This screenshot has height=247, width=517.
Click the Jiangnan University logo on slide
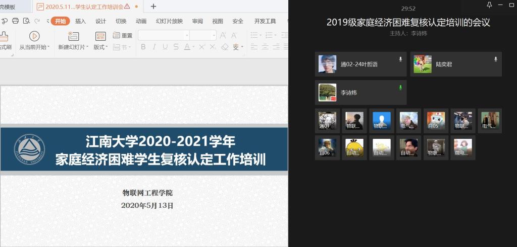point(30,149)
